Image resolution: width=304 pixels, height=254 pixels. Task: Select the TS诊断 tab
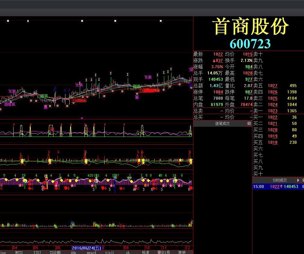coord(55,252)
